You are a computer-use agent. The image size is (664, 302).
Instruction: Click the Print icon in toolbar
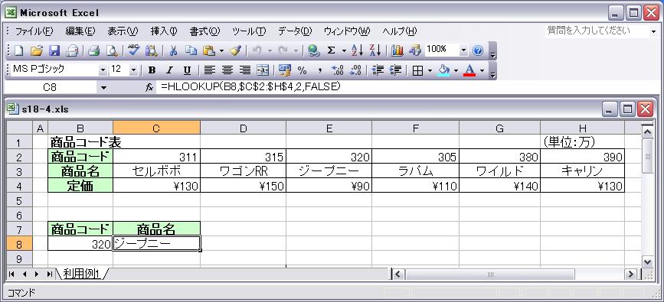[x=93, y=50]
